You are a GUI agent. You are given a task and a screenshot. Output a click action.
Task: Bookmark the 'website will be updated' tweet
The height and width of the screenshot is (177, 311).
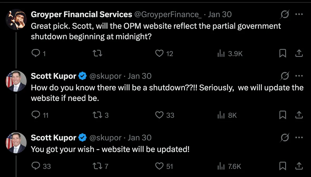coord(283,166)
